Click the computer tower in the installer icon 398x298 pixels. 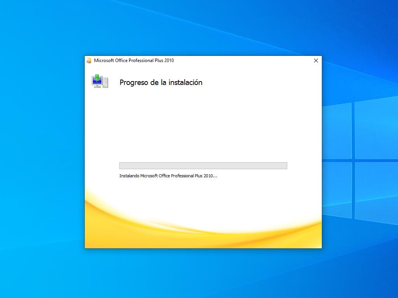(105, 83)
